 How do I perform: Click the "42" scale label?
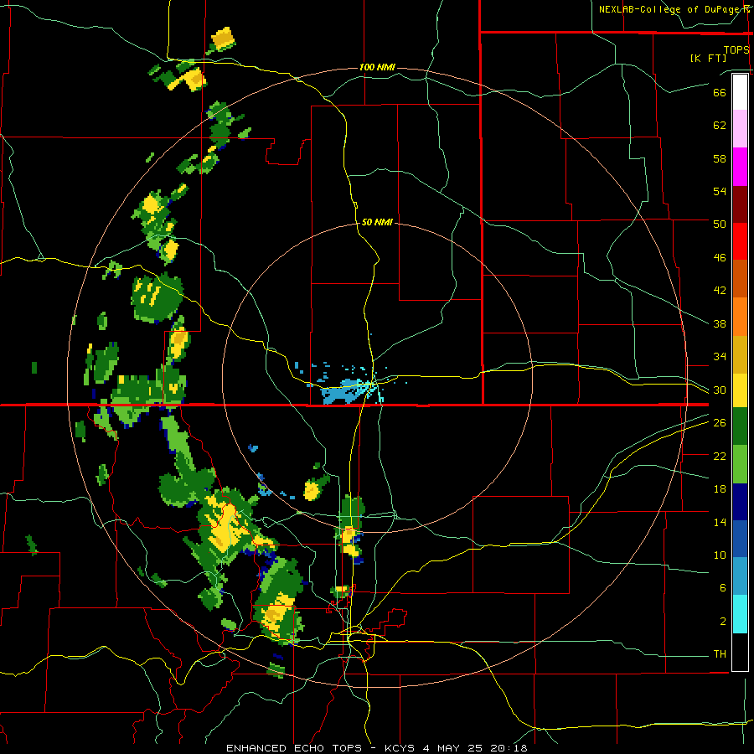pos(720,291)
